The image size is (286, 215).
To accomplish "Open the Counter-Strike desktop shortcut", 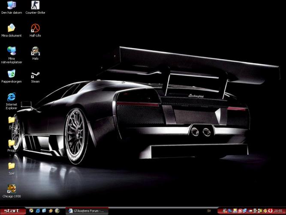I will click(35, 6).
